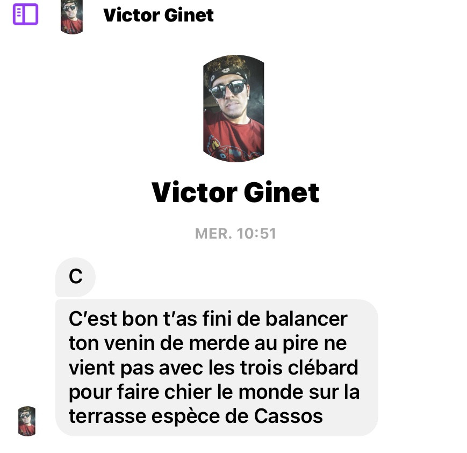This screenshot has width=467, height=453.
Task: Toggle the purple sidebar panel icon
Action: point(26,14)
